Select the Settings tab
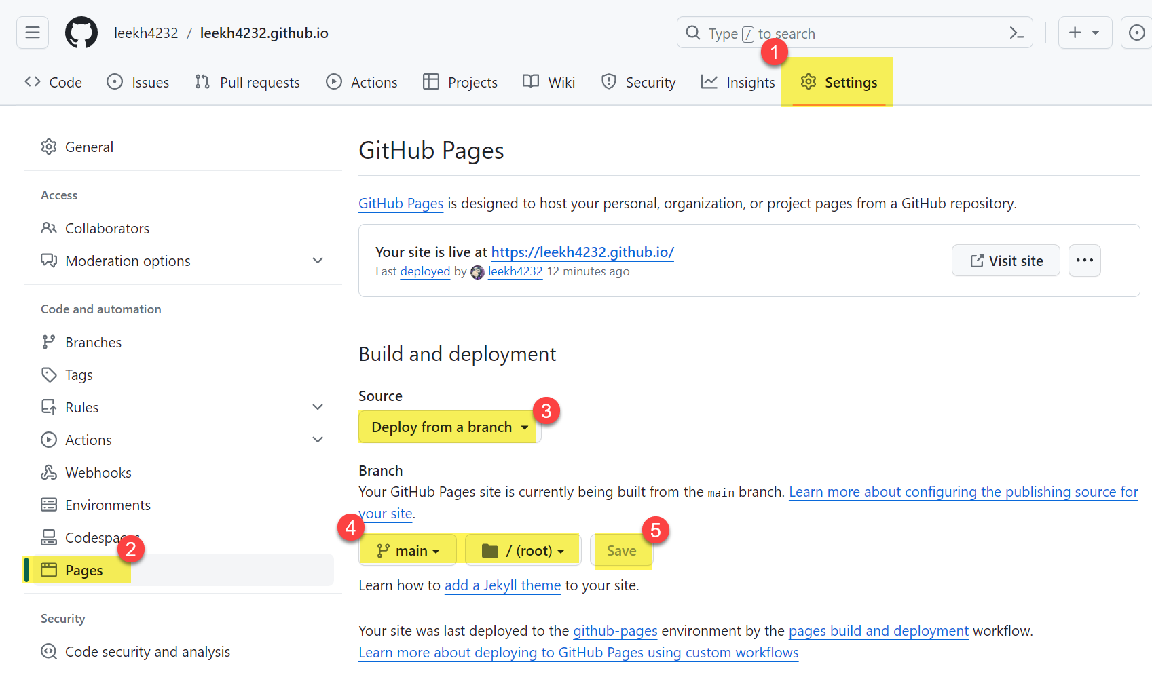 pos(839,82)
